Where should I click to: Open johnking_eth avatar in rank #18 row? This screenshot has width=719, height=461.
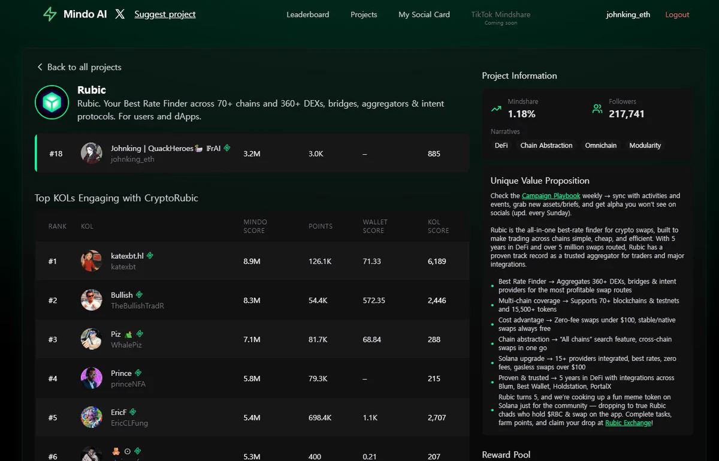pos(91,153)
